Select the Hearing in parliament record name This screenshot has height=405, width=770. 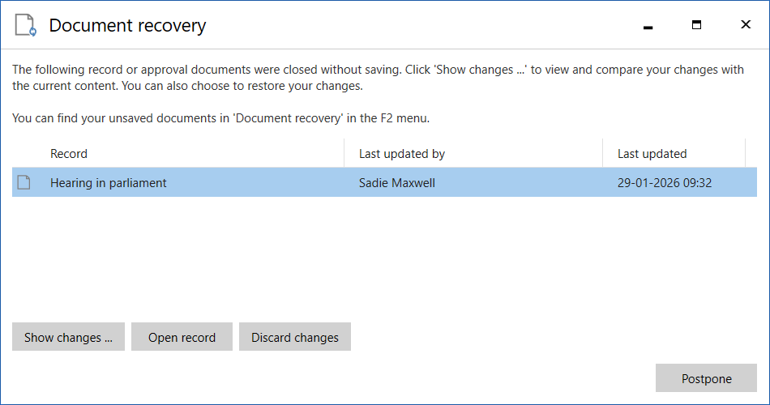pyautogui.click(x=108, y=183)
